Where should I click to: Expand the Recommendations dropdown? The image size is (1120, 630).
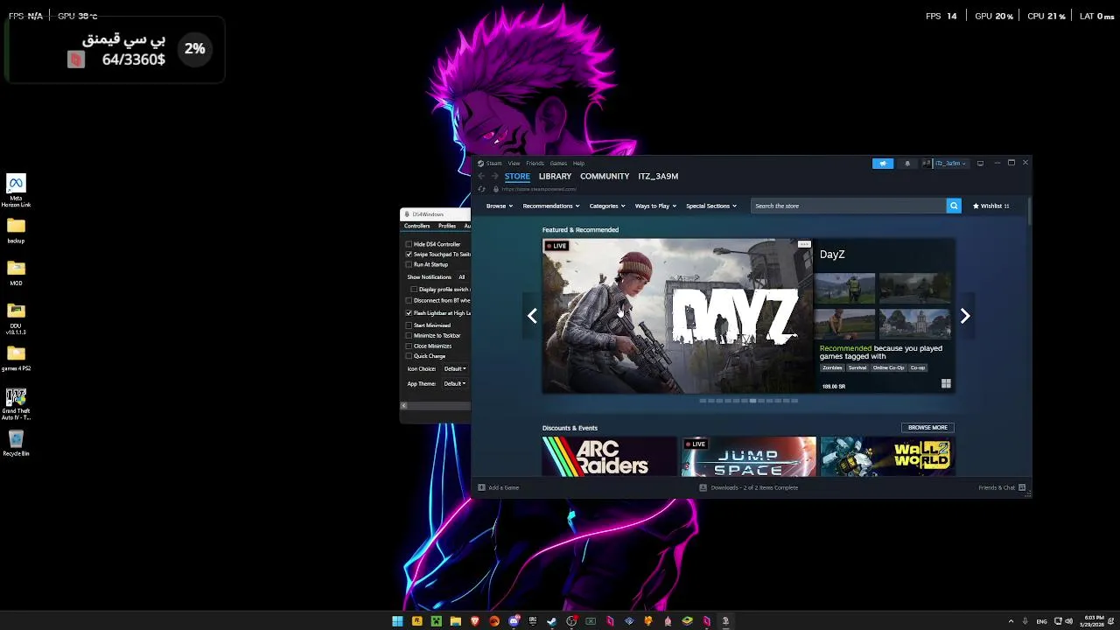(551, 206)
